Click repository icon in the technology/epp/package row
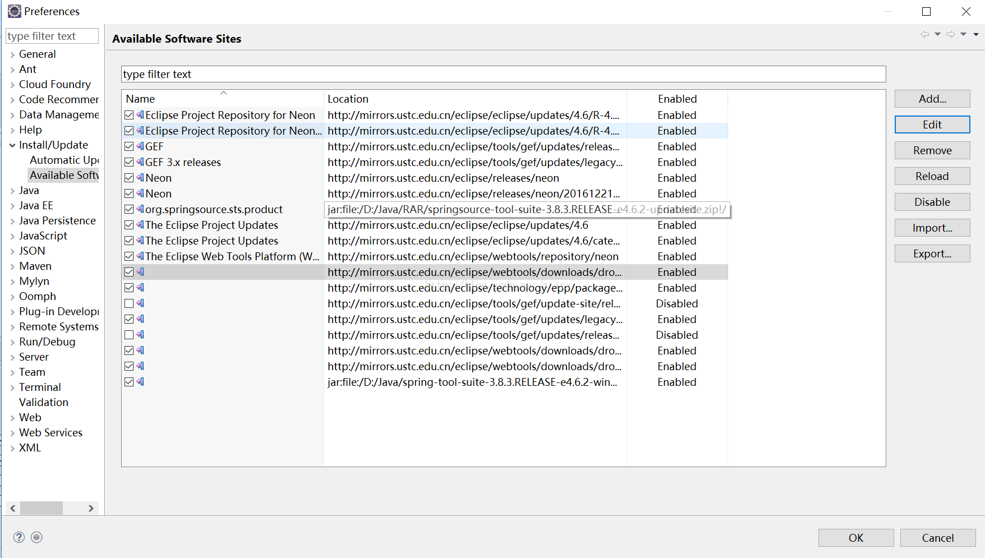985x558 pixels. click(x=140, y=288)
